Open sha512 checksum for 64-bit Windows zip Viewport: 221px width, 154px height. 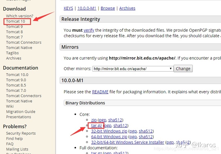(x=146, y=137)
